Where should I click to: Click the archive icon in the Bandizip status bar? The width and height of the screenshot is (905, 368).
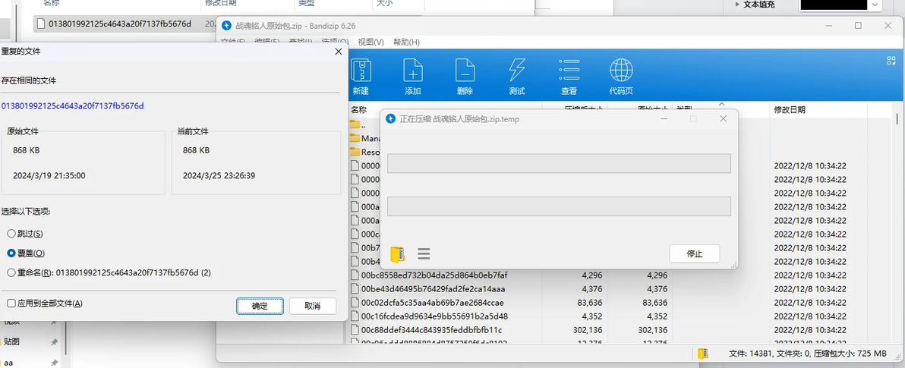tap(702, 354)
